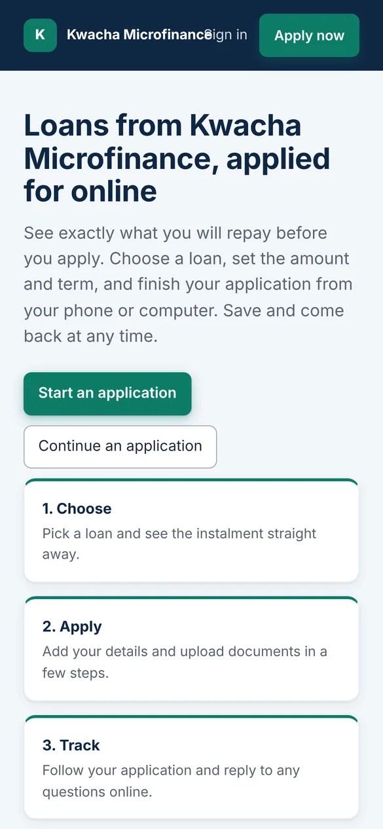Select the Continue an application button

point(120,447)
